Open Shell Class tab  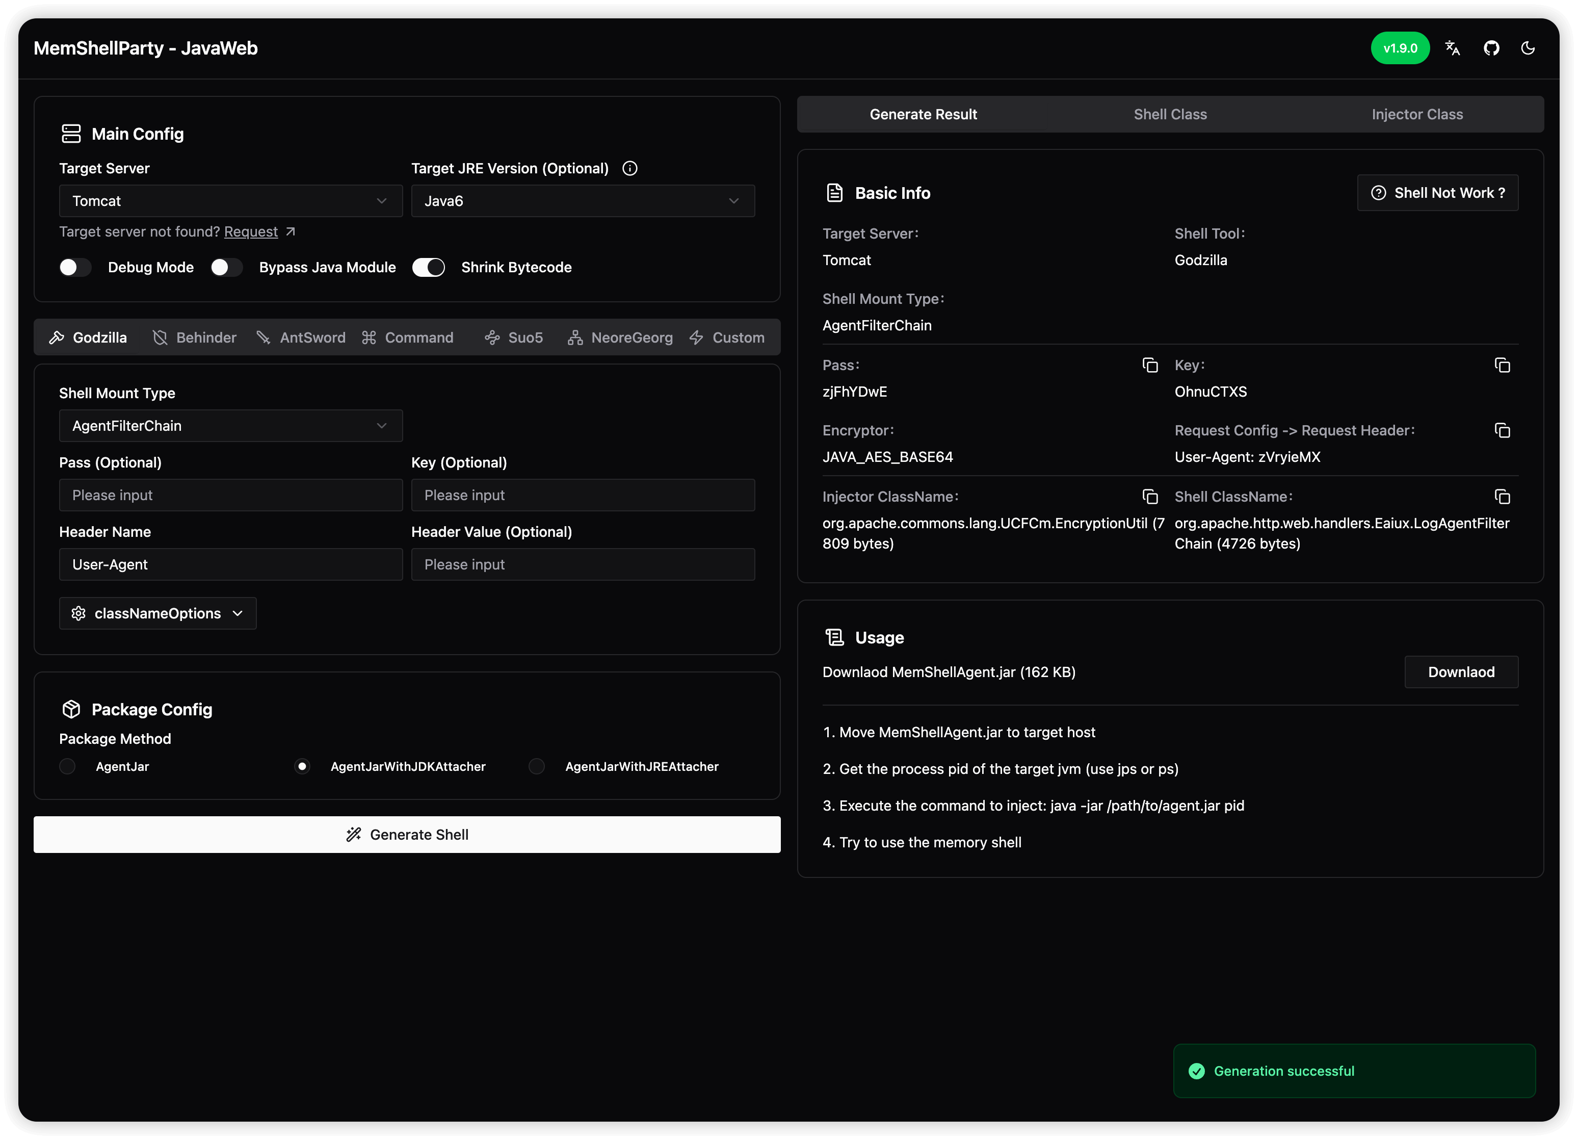1170,114
